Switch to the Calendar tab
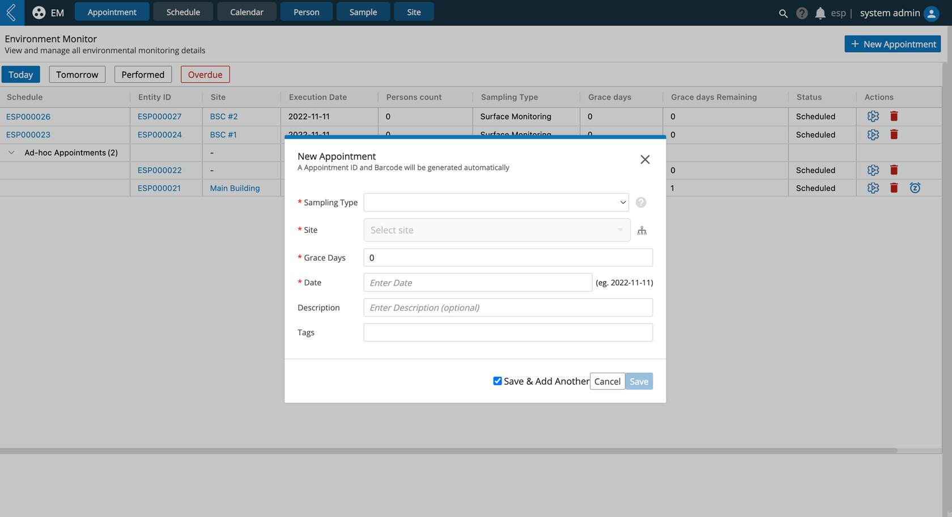 click(246, 12)
